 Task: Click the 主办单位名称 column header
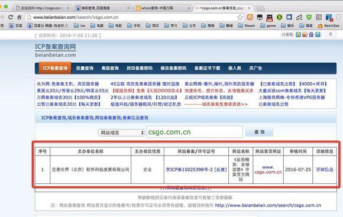pos(90,151)
